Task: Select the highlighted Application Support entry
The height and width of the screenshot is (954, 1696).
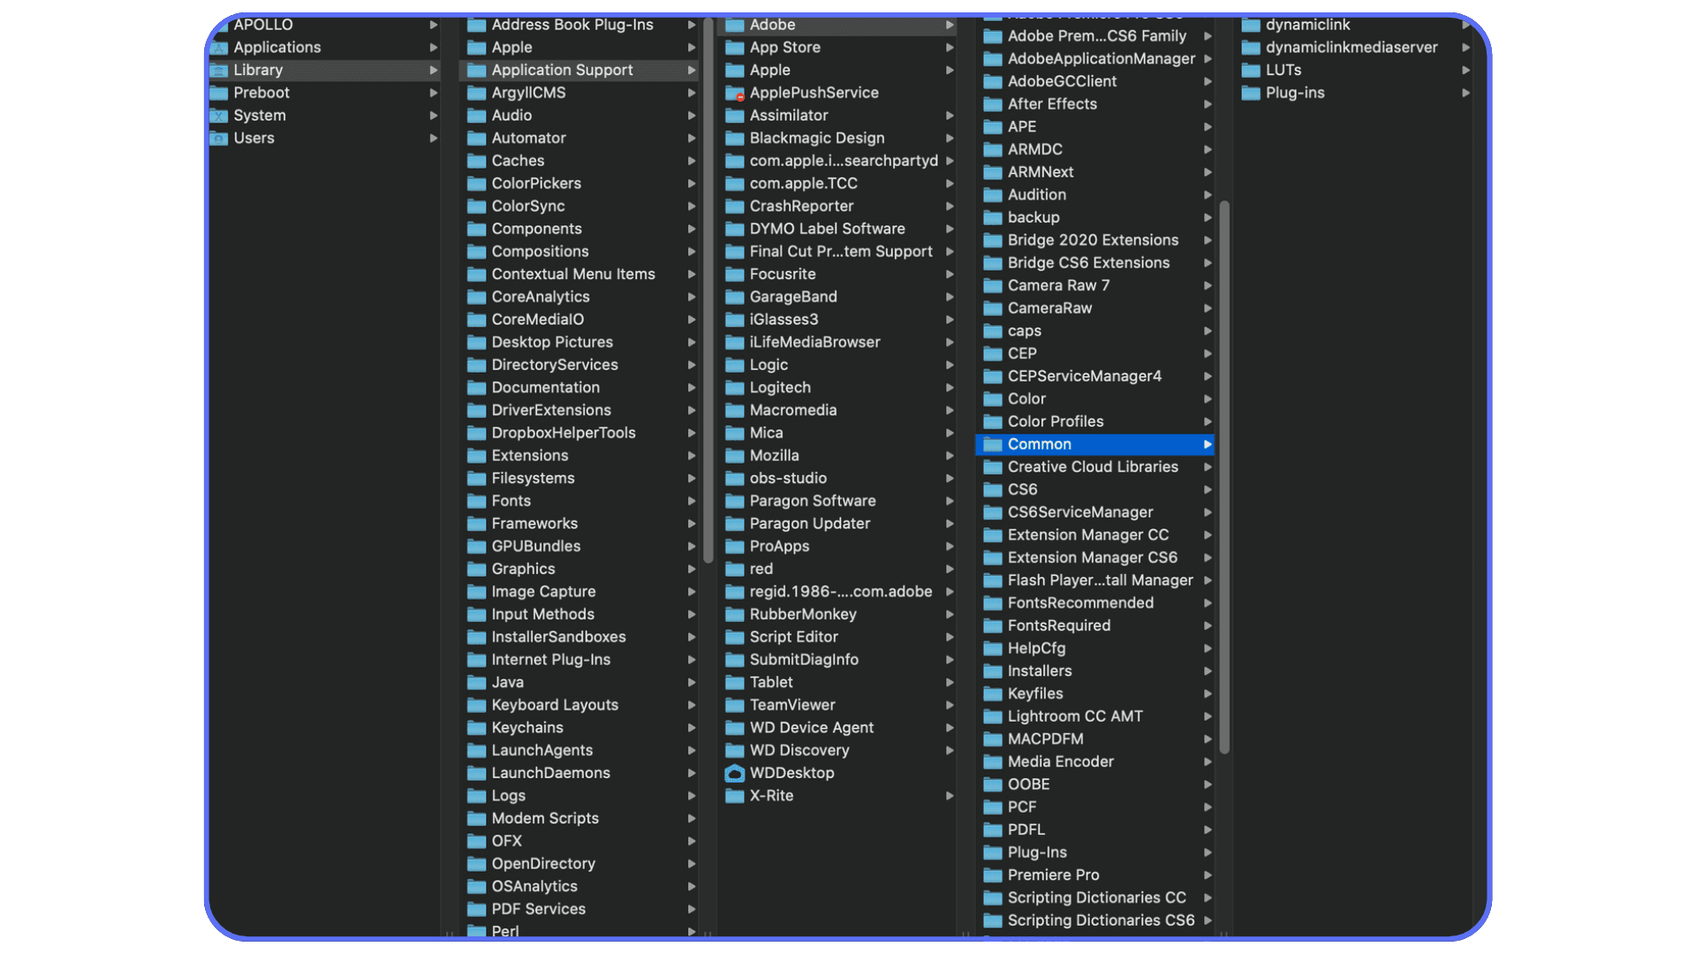Action: pyautogui.click(x=562, y=70)
